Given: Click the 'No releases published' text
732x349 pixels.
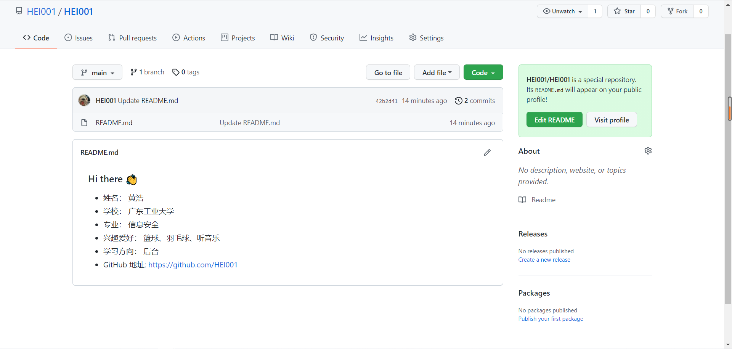Looking at the screenshot, I should tap(546, 251).
